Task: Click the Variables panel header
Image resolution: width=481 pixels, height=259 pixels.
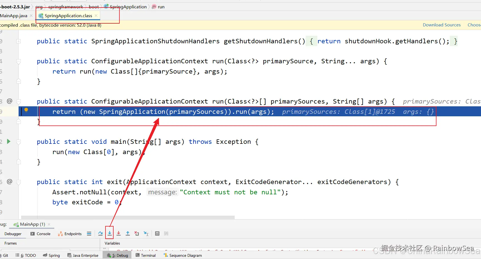Action: [x=112, y=243]
